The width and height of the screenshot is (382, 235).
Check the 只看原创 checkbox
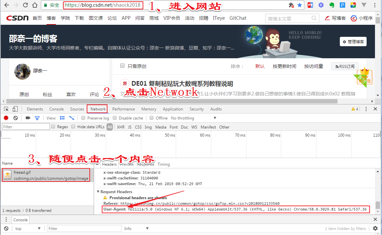point(123,66)
